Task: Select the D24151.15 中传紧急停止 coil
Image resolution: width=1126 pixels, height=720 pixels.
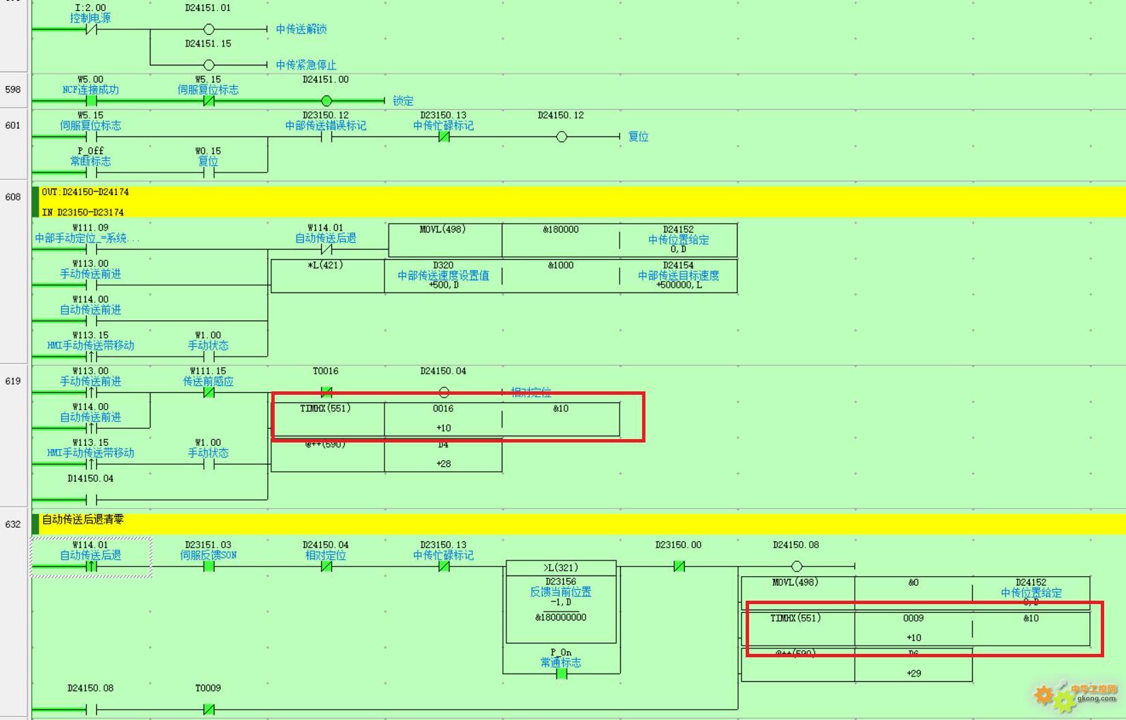Action: click(209, 65)
